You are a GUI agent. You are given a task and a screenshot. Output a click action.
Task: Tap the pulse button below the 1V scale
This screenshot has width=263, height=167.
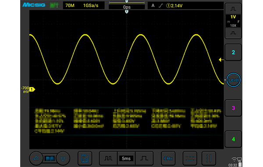click(x=233, y=33)
